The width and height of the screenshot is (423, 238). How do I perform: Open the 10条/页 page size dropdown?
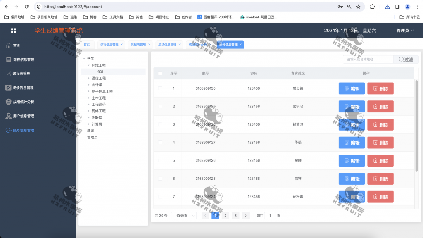click(x=183, y=215)
